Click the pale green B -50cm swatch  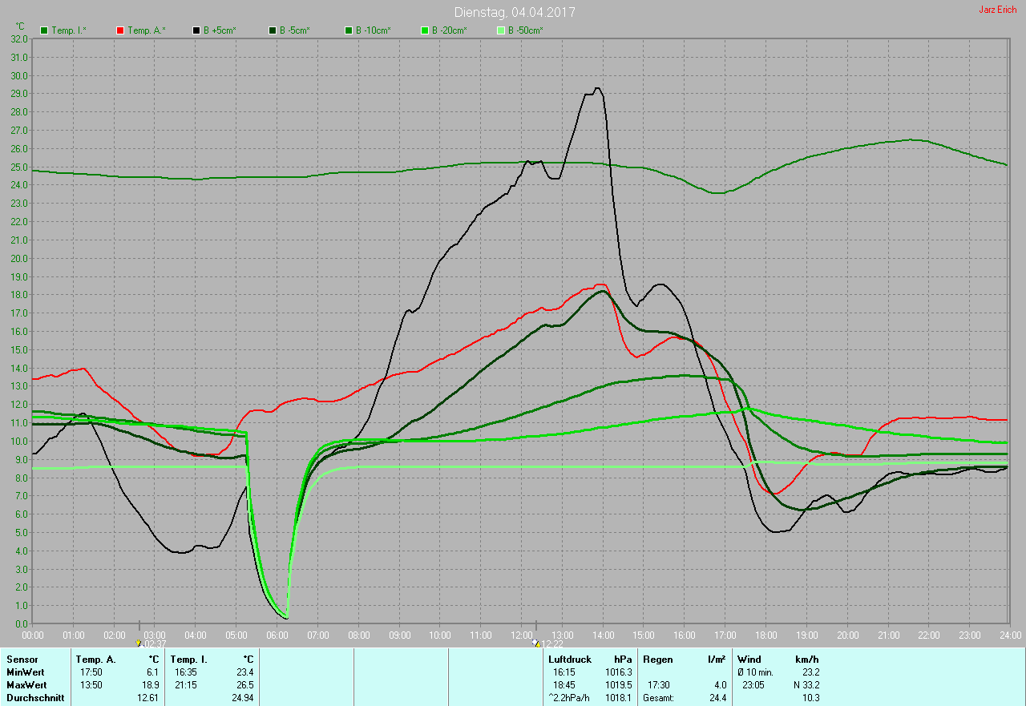point(501,30)
